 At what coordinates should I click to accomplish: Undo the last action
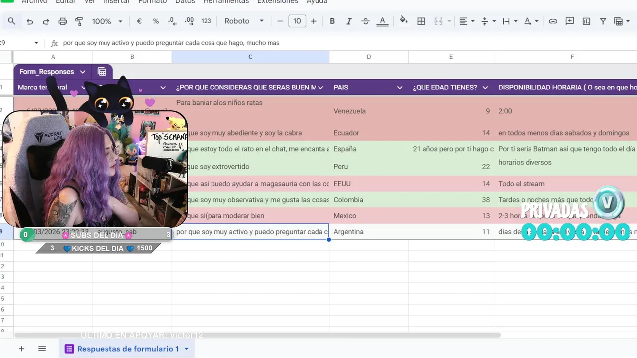(x=30, y=21)
